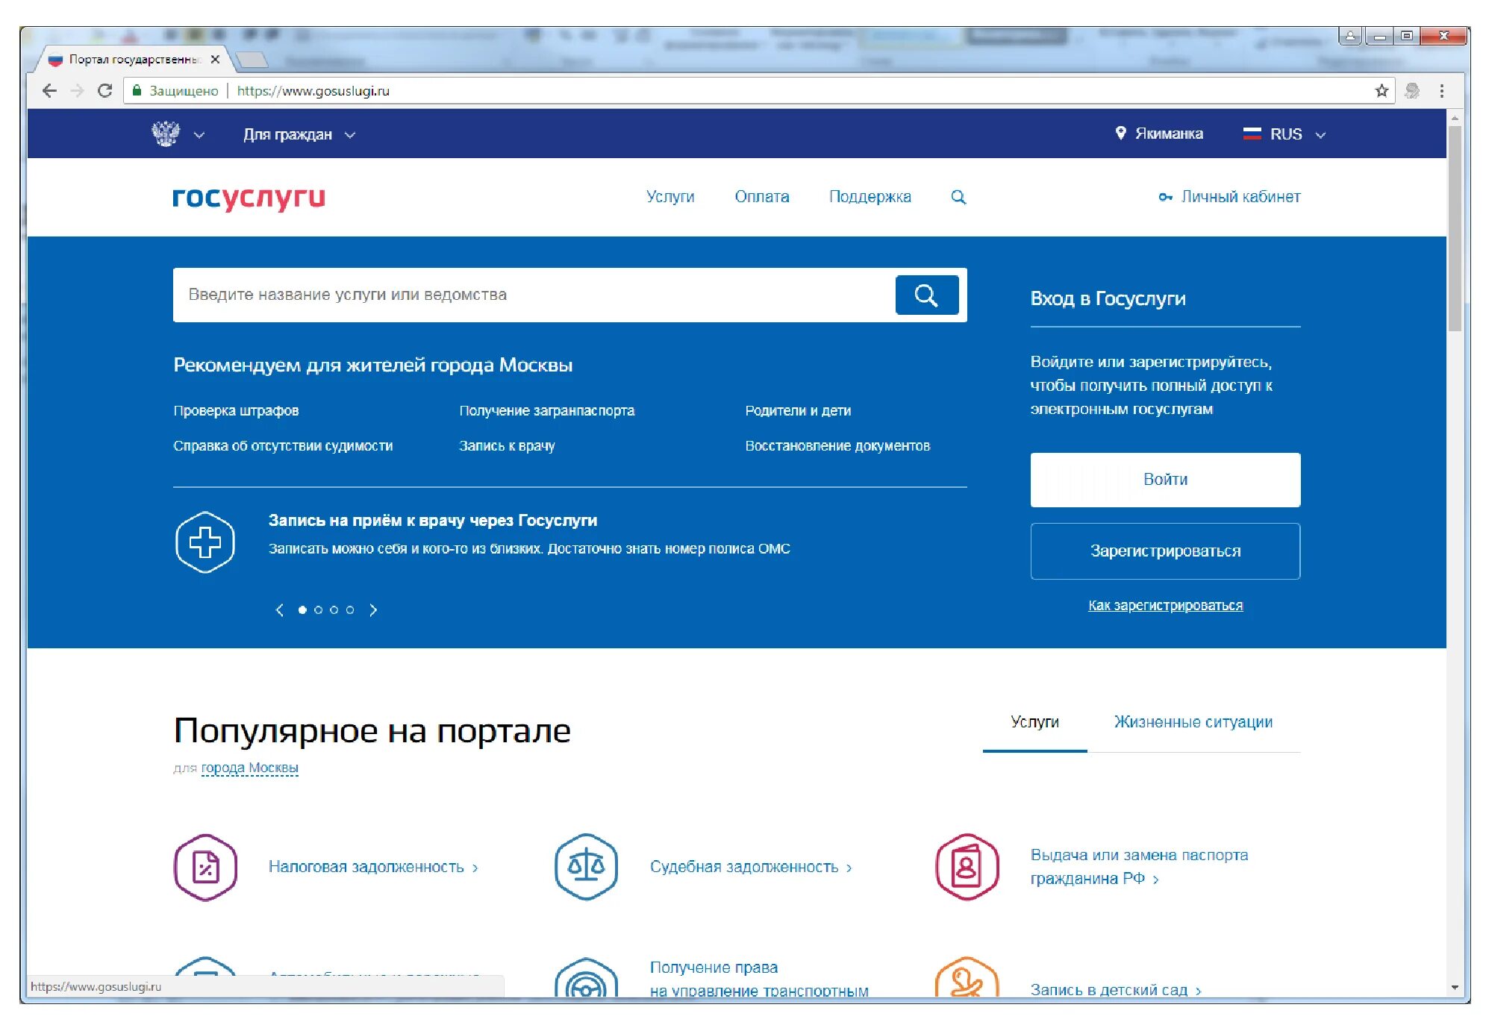This screenshot has width=1486, height=1028.
Task: Open Проверка штрафов link
Action: click(236, 410)
